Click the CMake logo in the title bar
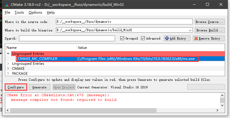 click(x=7, y=5)
